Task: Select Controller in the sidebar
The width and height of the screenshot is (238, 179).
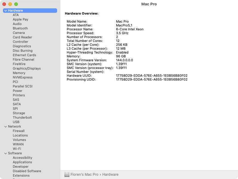Action: [20, 42]
